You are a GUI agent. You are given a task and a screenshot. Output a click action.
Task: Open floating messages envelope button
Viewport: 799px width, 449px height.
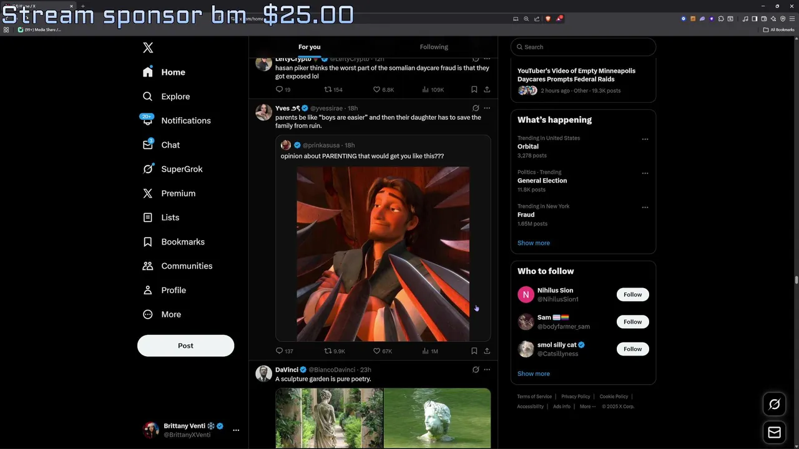pos(774,432)
